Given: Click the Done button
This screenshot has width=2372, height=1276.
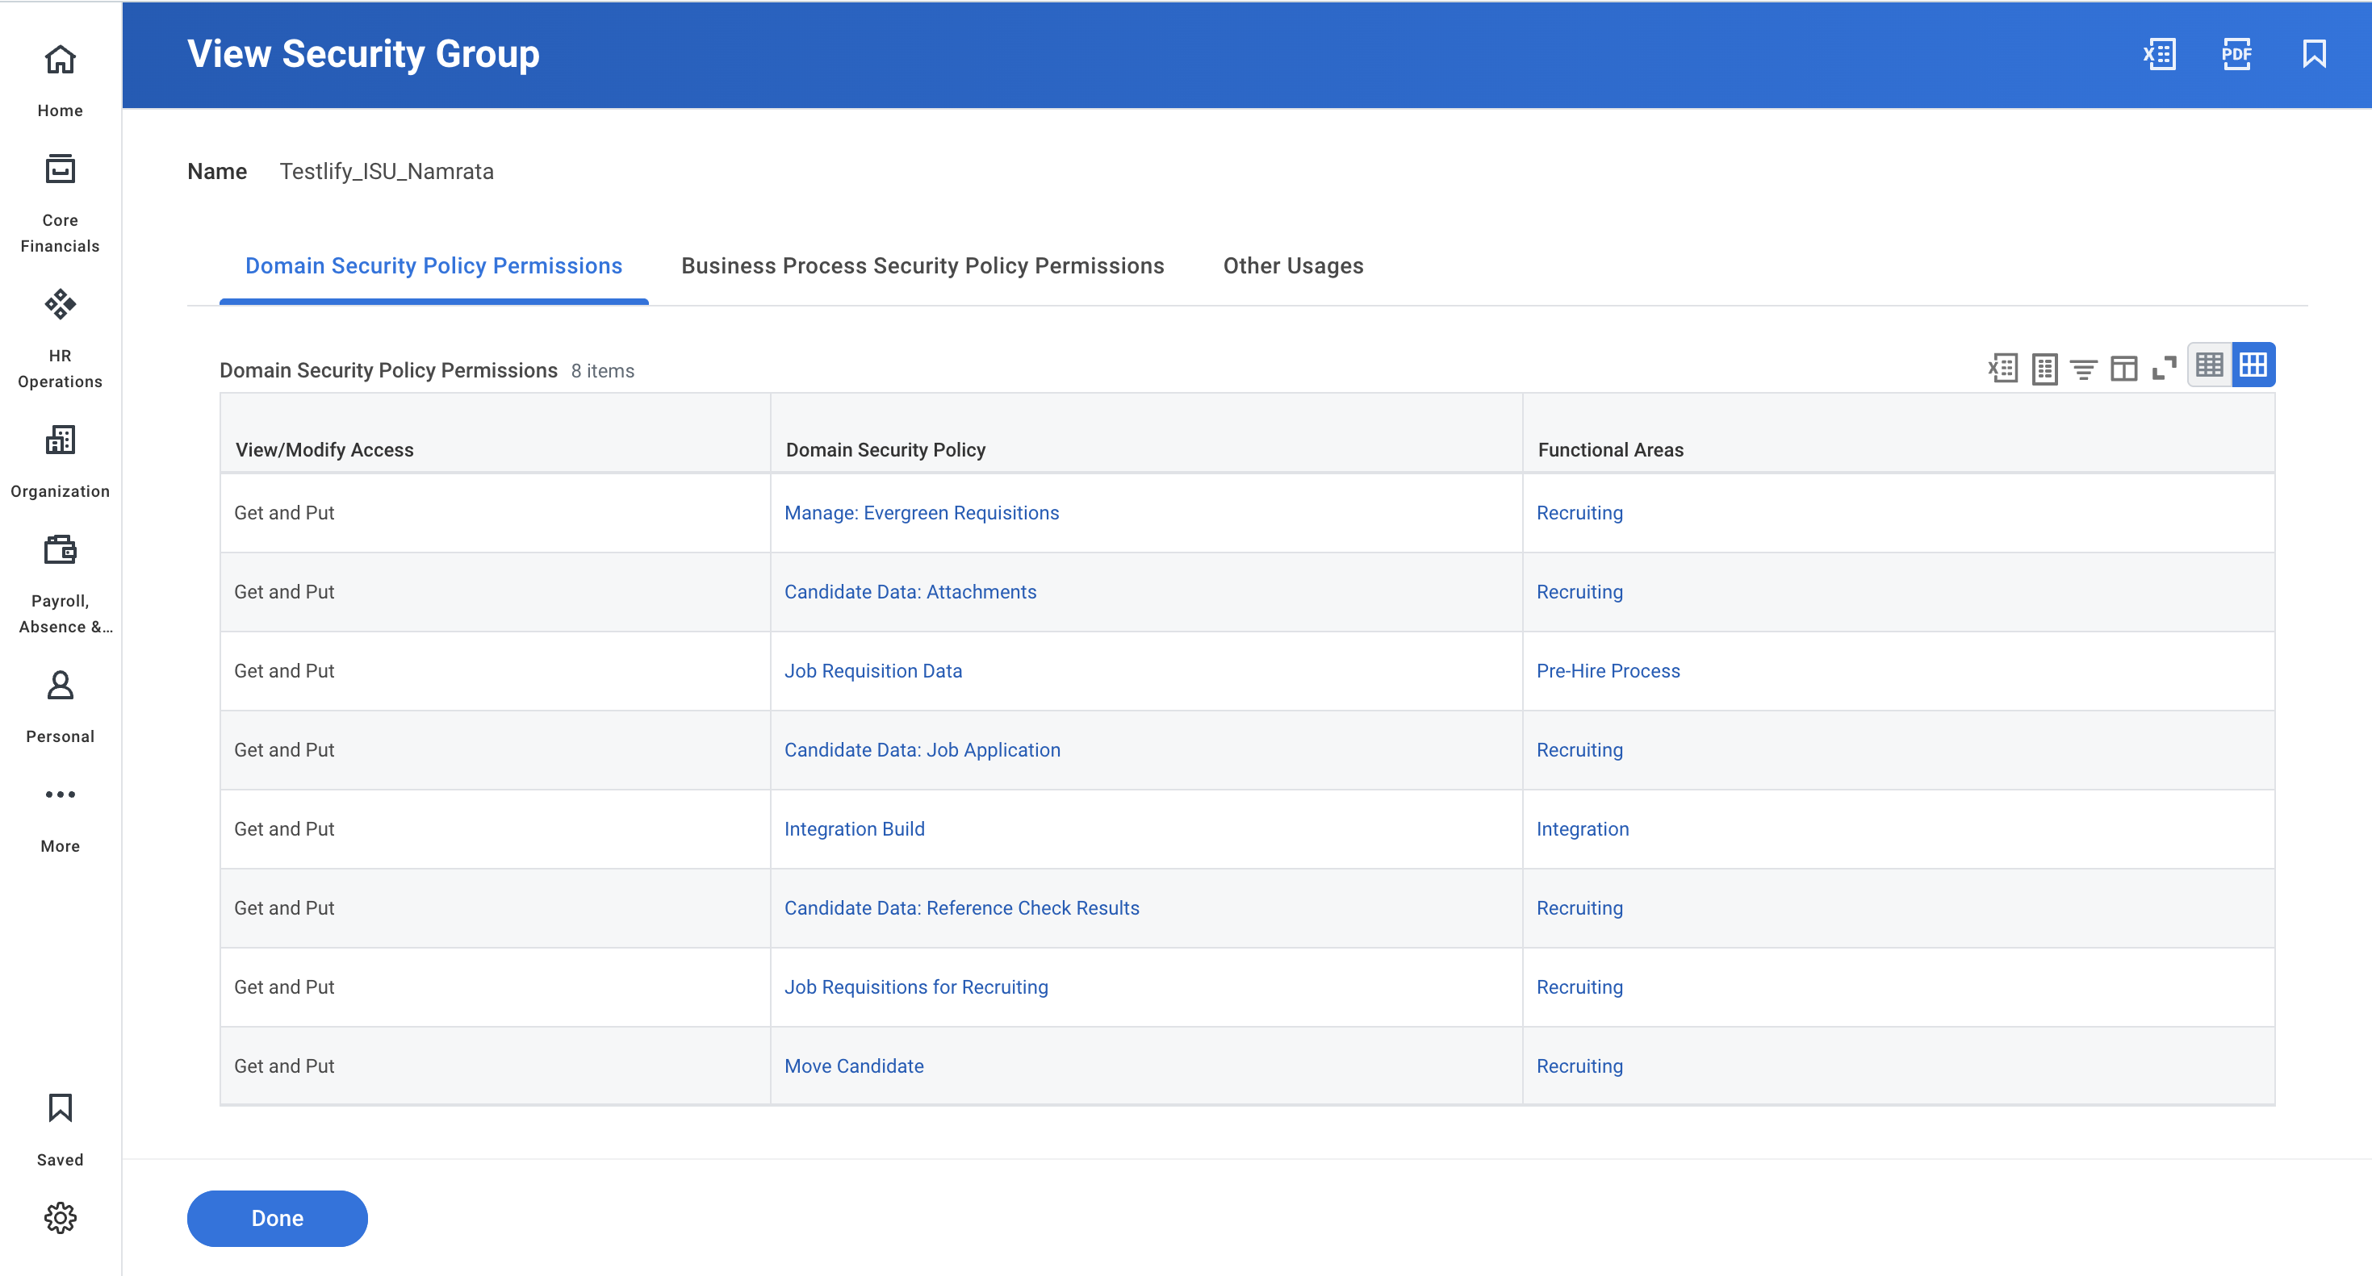Looking at the screenshot, I should tap(277, 1218).
